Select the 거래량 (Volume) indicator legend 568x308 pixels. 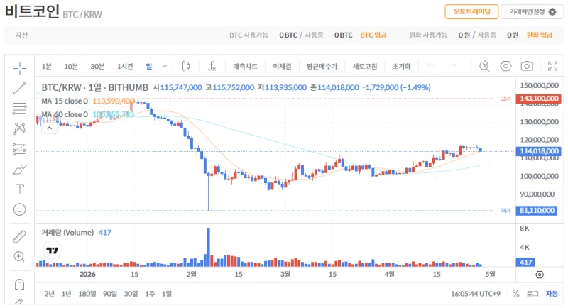67,232
